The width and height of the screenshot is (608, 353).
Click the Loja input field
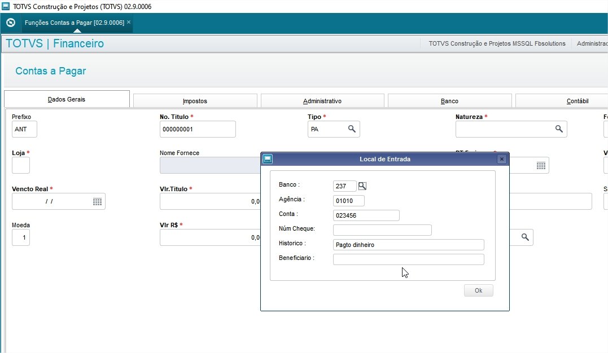[21, 165]
